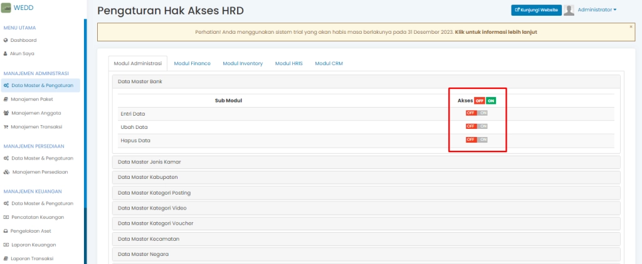Dismiss the trial warning banner
The width and height of the screenshot is (642, 264).
pyautogui.click(x=631, y=27)
